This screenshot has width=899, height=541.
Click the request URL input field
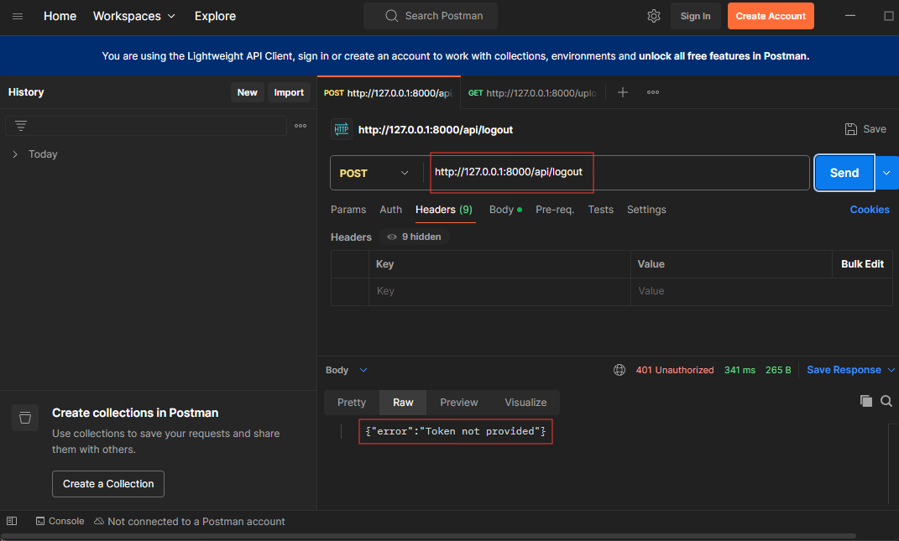click(617, 173)
